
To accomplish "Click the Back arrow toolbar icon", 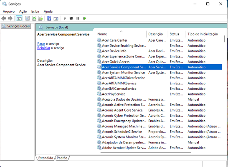I will click(x=4, y=18).
